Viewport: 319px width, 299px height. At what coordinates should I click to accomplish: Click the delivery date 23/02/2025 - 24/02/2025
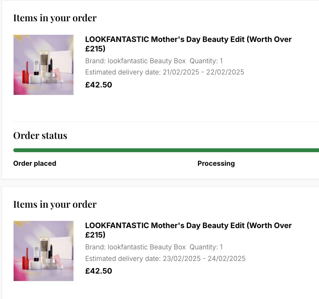pyautogui.click(x=204, y=259)
